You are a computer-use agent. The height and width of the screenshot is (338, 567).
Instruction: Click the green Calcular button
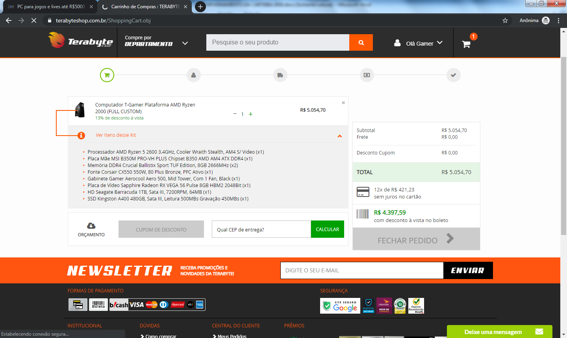pos(327,229)
